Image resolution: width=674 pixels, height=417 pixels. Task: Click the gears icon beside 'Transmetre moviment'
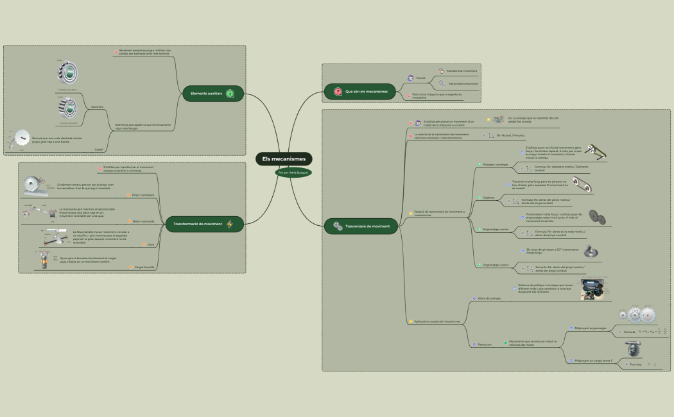coord(441,83)
